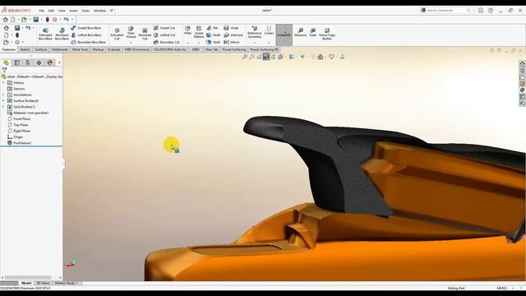
Task: Select the Draft feature tool
Action: (214, 35)
